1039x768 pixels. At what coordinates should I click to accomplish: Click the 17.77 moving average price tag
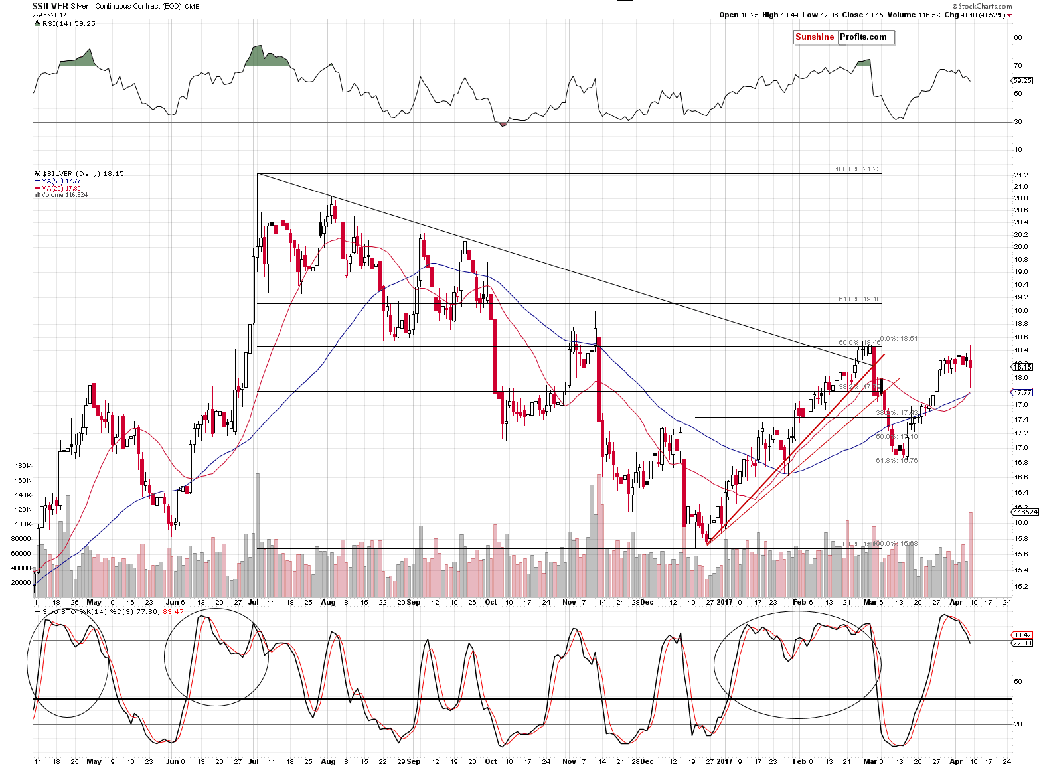click(x=1022, y=392)
